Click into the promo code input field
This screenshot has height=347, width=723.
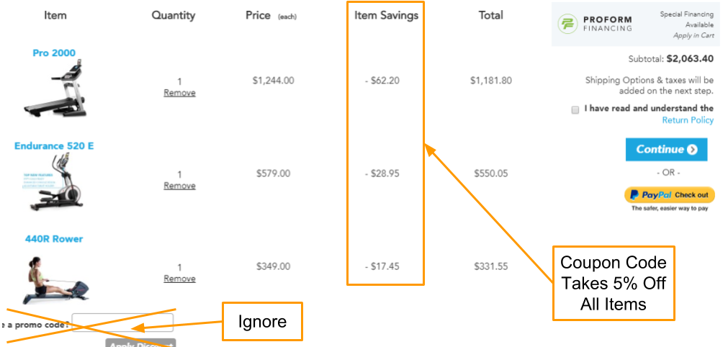pos(122,323)
